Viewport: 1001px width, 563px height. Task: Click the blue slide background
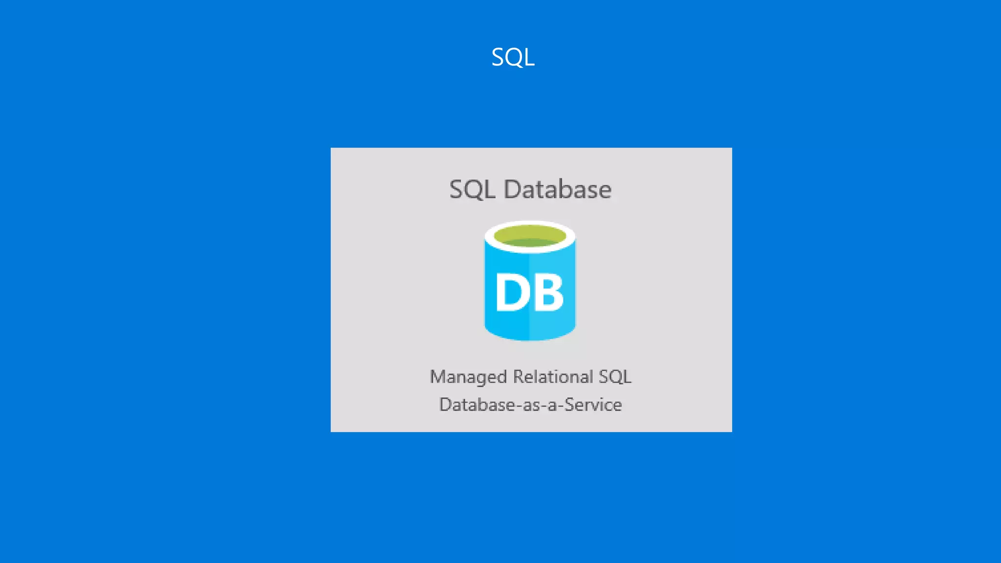pyautogui.click(x=147, y=293)
